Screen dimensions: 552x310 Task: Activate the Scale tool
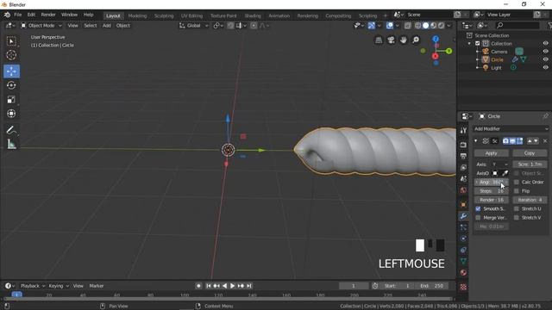tap(11, 100)
